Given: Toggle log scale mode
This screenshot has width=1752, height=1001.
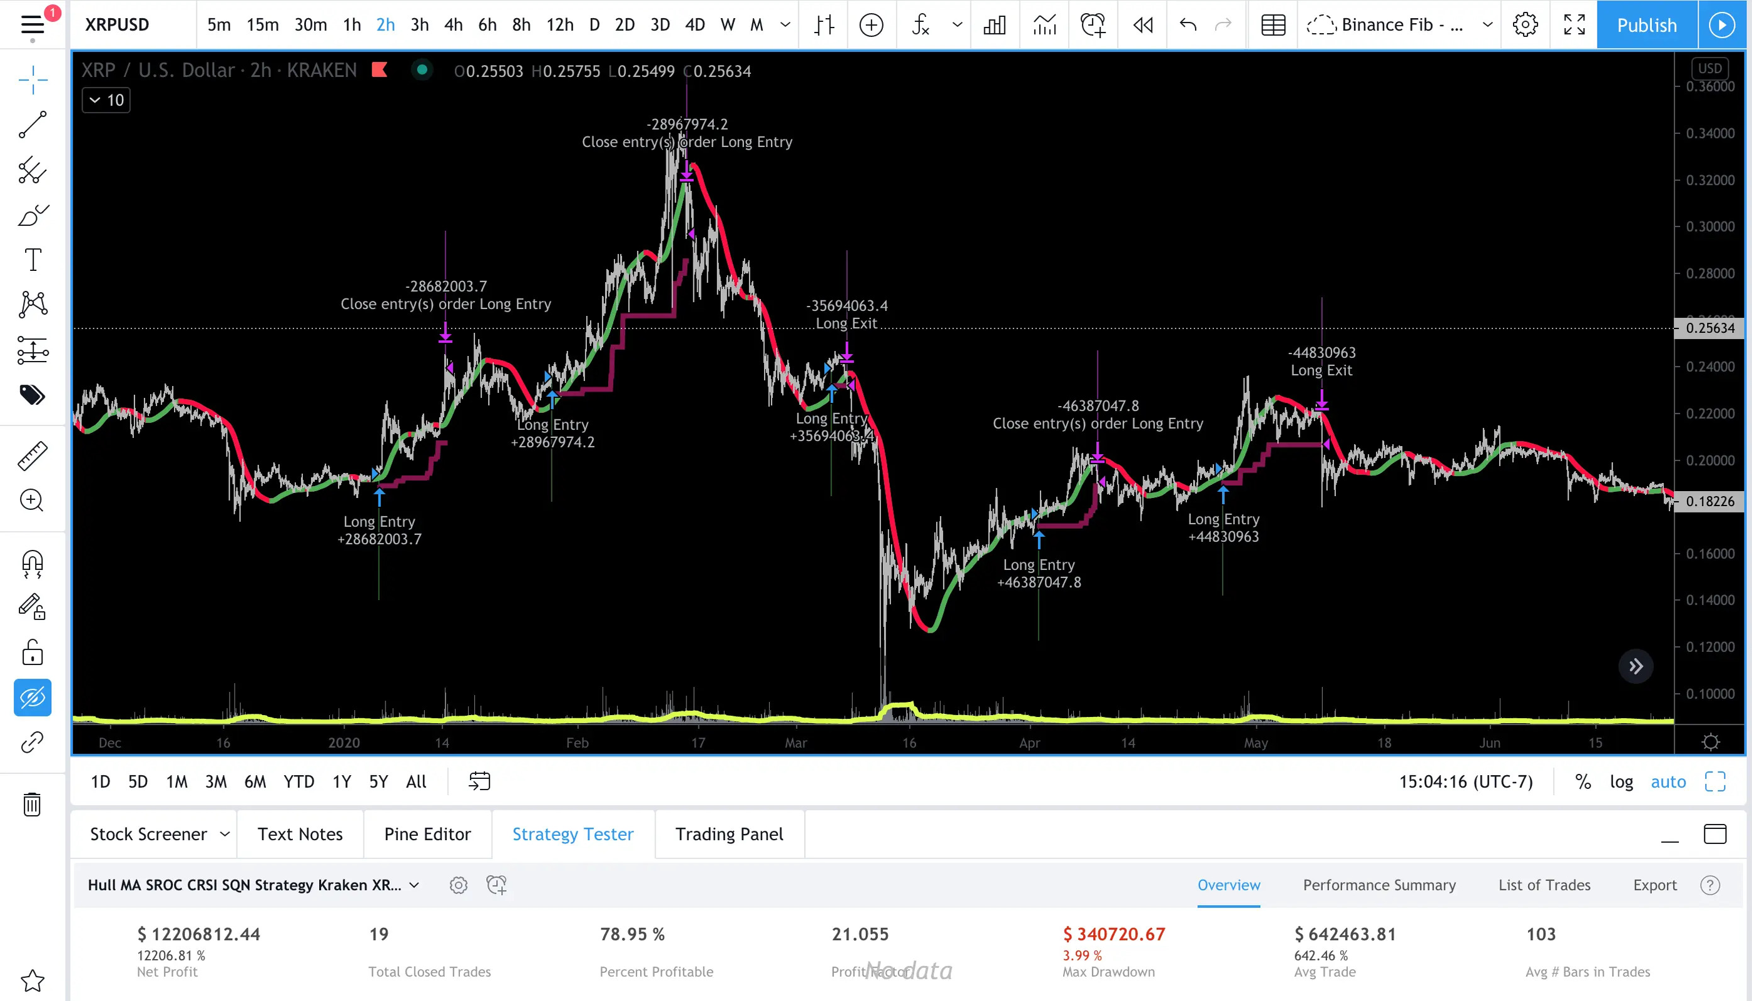Looking at the screenshot, I should point(1621,781).
